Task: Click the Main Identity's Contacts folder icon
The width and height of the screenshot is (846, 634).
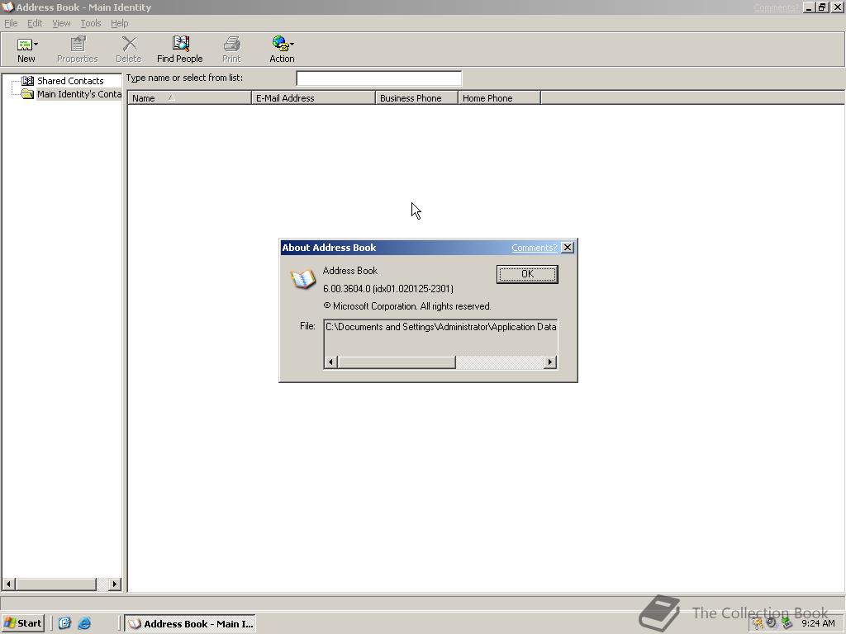Action: 27,94
